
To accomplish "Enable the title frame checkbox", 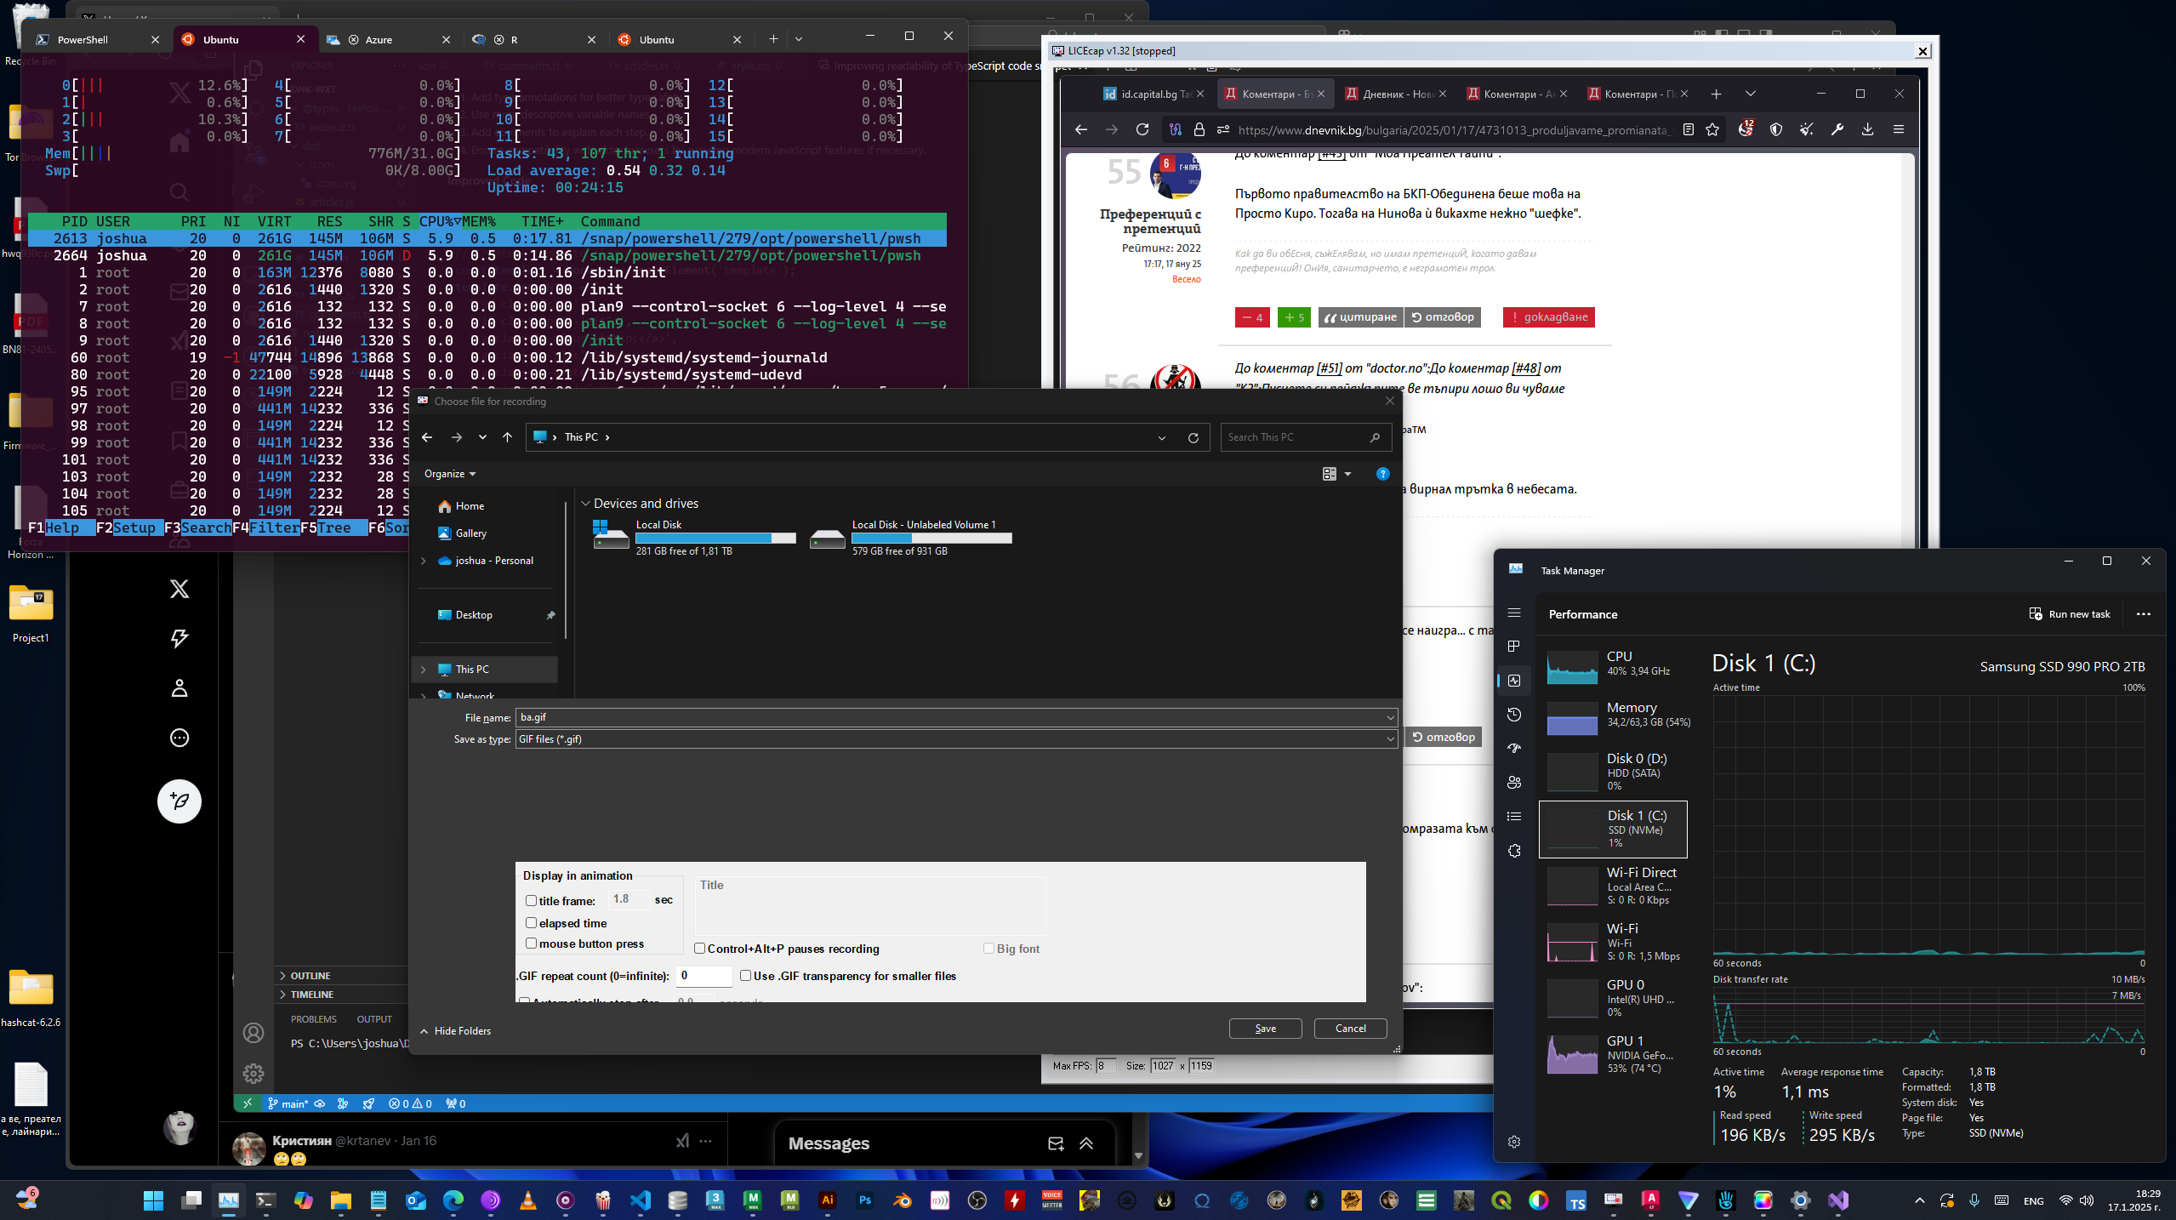I will [531, 900].
